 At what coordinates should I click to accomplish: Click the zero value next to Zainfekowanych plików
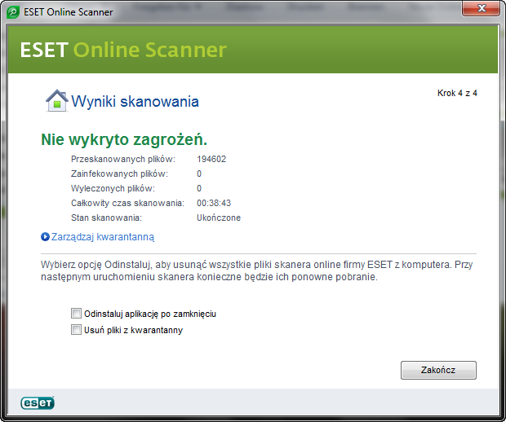pyautogui.click(x=199, y=174)
